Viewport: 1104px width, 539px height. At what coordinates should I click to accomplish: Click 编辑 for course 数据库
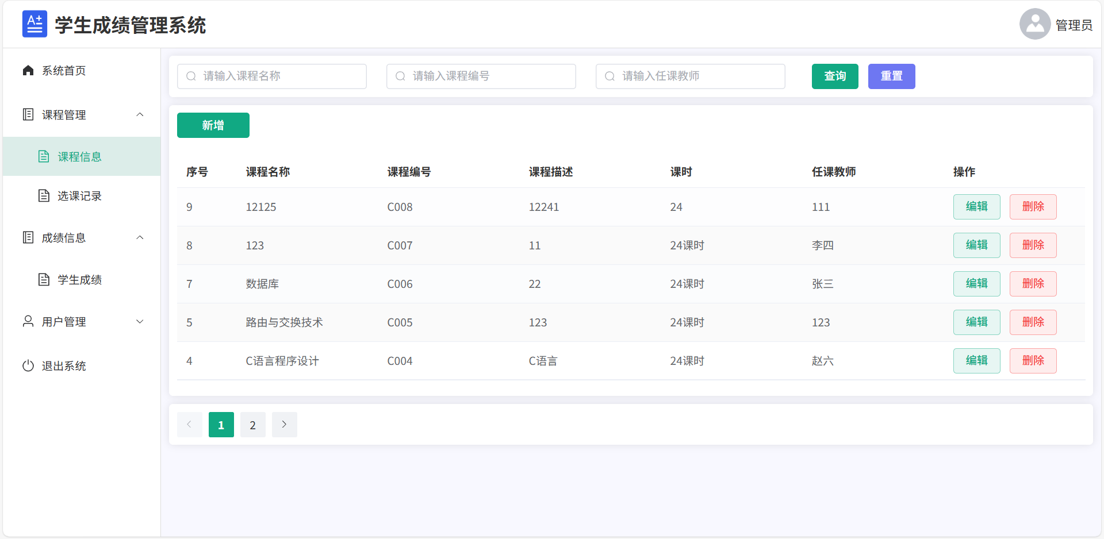[x=976, y=283]
